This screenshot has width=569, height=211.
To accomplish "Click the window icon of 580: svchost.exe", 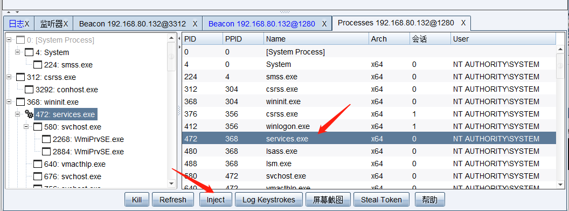I will [x=37, y=127].
